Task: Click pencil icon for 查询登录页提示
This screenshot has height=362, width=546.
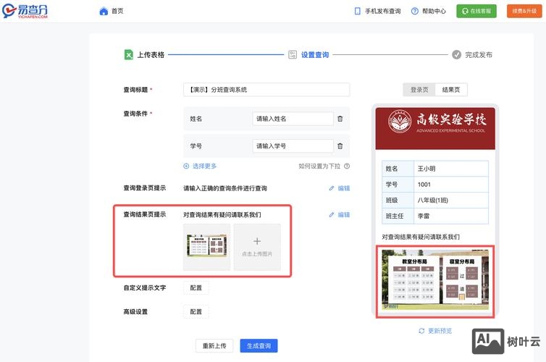Action: click(x=332, y=188)
